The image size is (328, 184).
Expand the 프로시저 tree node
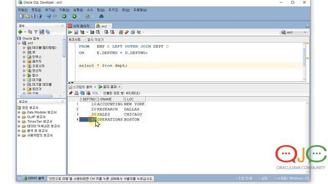(24, 66)
